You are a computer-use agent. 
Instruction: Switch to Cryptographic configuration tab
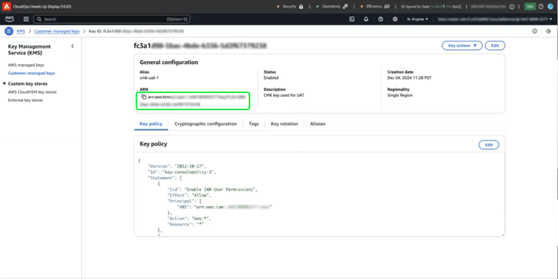pyautogui.click(x=205, y=124)
